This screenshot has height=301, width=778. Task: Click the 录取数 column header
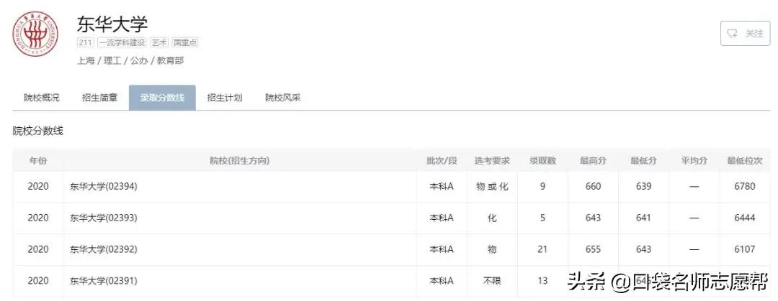(543, 161)
